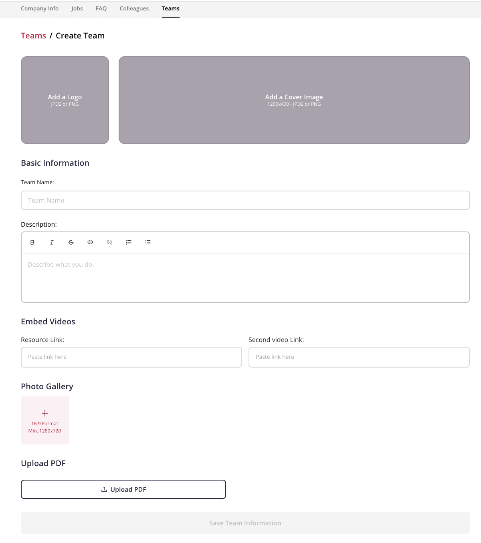Start a numbered list in description
481x543 pixels.
[x=129, y=242]
